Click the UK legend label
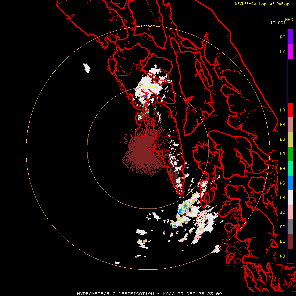 click(282, 52)
